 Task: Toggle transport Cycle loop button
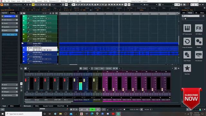(81, 110)
